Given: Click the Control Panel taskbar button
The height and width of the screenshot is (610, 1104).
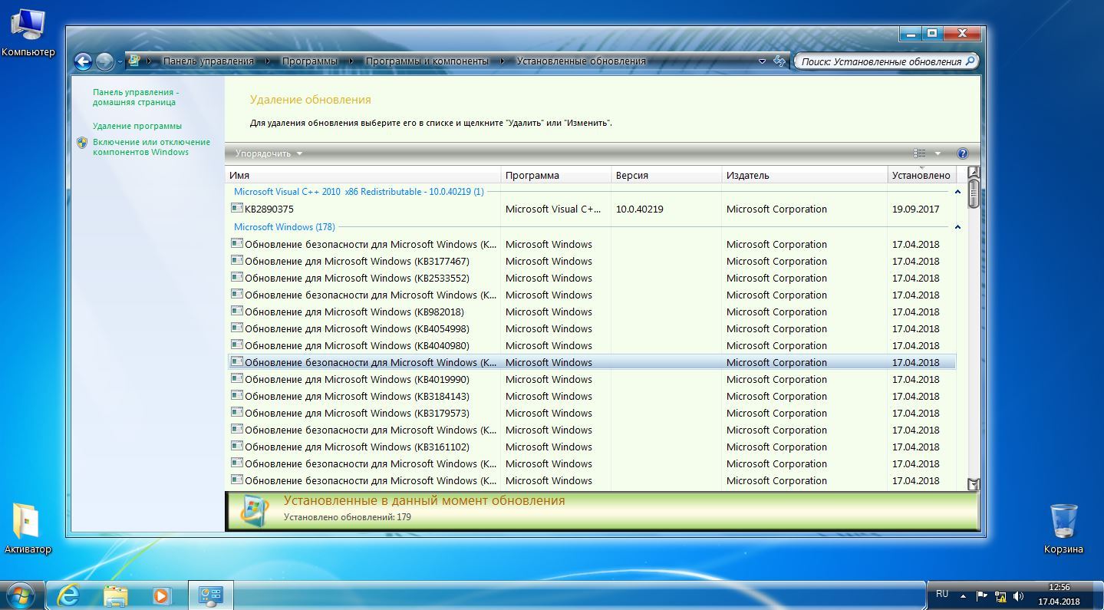Looking at the screenshot, I should (210, 595).
